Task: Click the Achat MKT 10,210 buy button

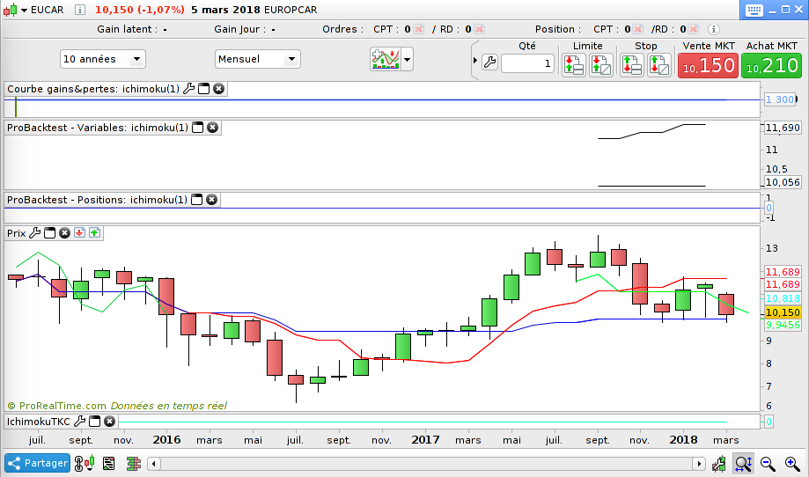Action: click(771, 66)
